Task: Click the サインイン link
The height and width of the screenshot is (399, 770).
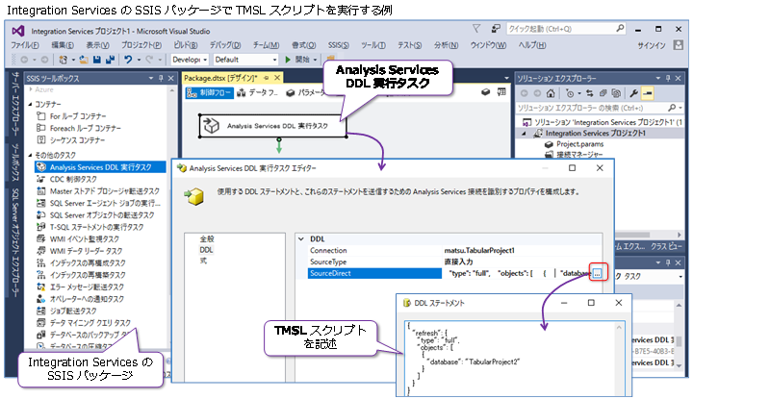Action: [x=652, y=45]
